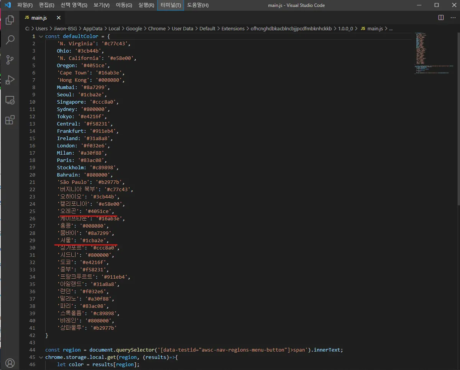This screenshot has width=460, height=370.
Task: Close the main.js editor tab
Action: pyautogui.click(x=59, y=18)
